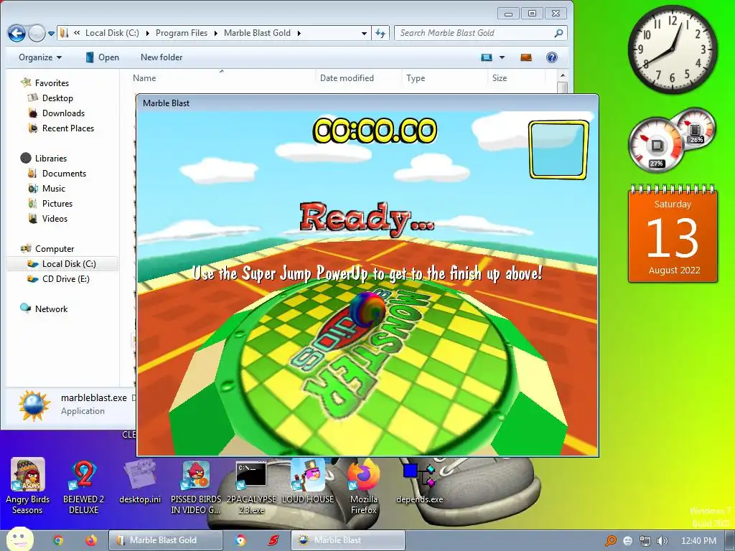
Task: Open 2PACALYPSE 2.3.exe on desktop
Action: click(251, 486)
